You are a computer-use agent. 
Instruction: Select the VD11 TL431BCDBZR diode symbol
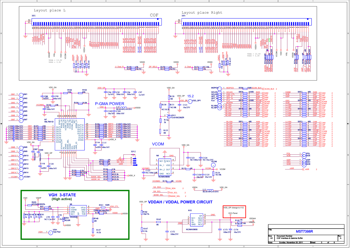point(168,116)
